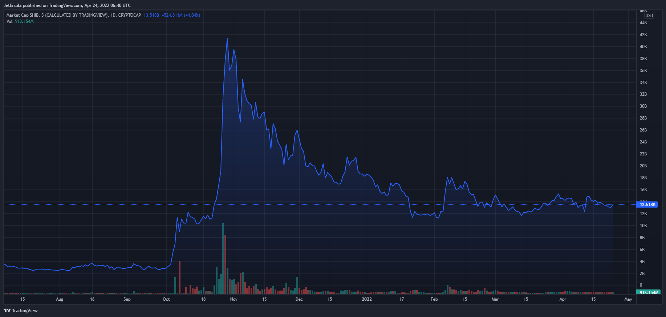Viewport: 666px width, 317px height.
Task: Click the JetEncila published on TradingView.com header text
Action: pyautogui.click(x=67, y=5)
